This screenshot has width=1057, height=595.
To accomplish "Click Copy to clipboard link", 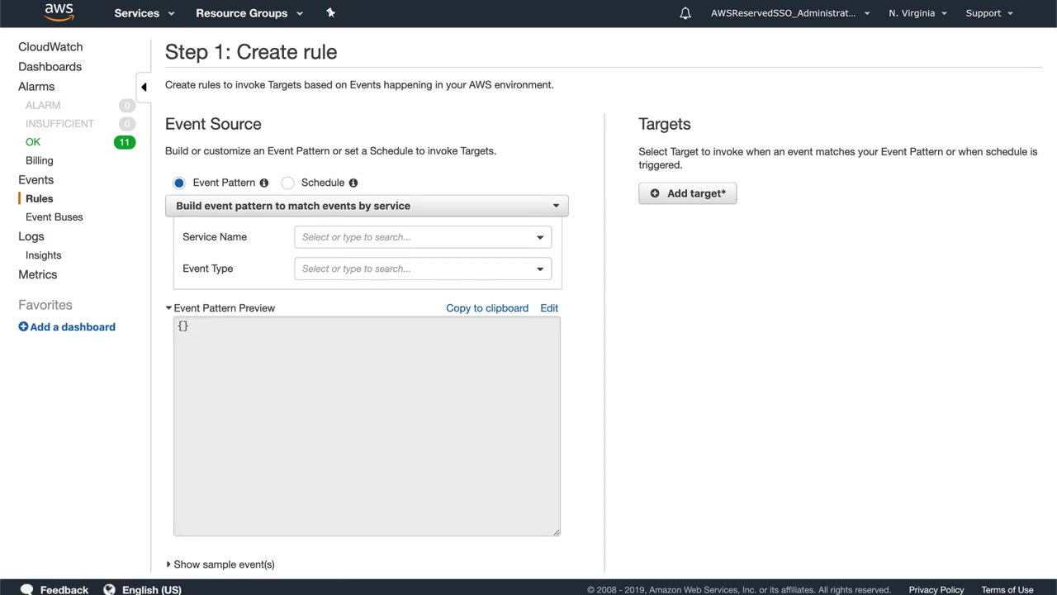I will click(487, 308).
